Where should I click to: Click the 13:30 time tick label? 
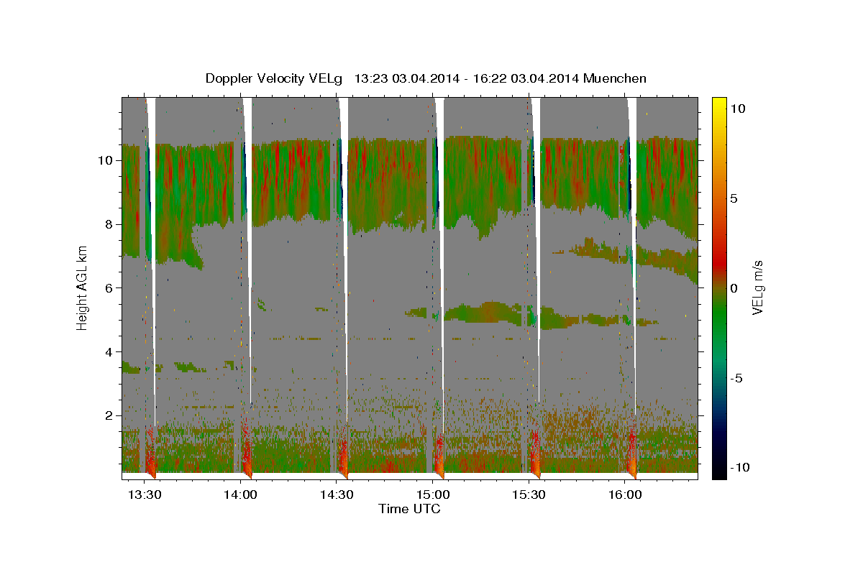coord(144,494)
